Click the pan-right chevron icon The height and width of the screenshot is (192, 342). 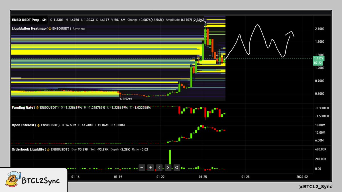point(168,168)
